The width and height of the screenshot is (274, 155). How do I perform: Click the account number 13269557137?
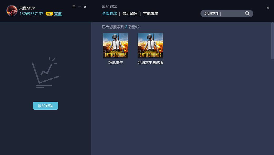[x=31, y=14]
